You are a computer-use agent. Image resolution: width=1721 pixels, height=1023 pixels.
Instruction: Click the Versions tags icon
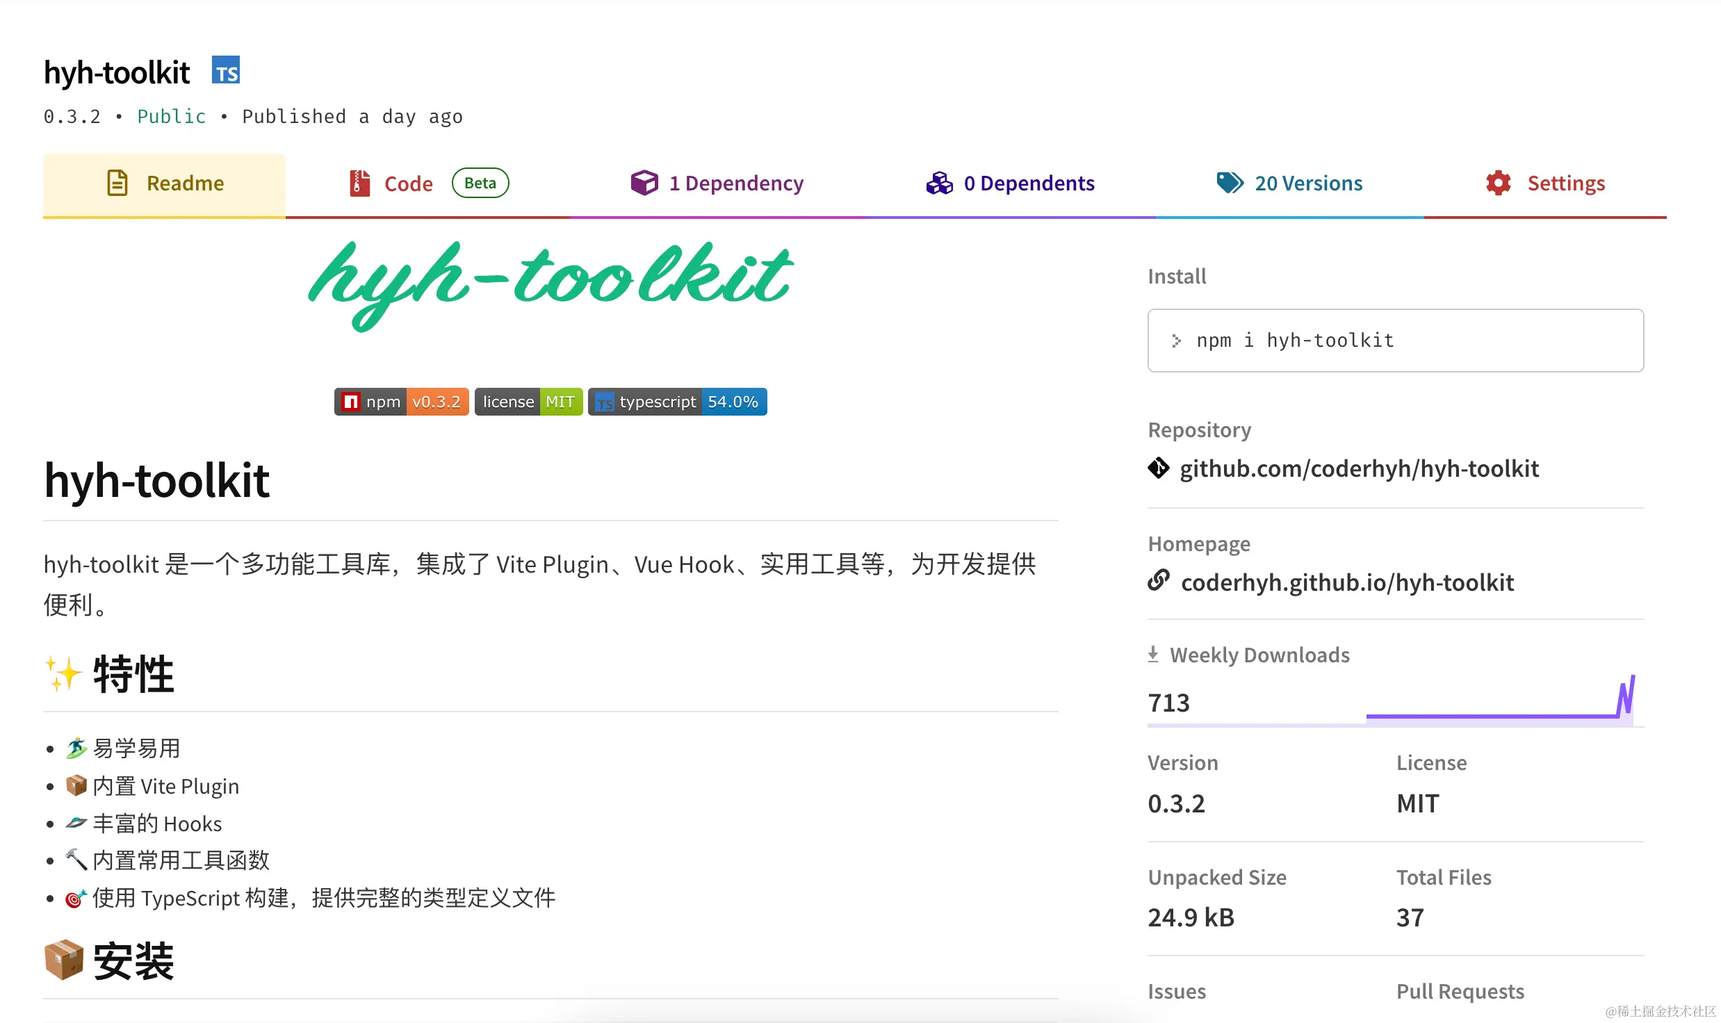[x=1230, y=183]
